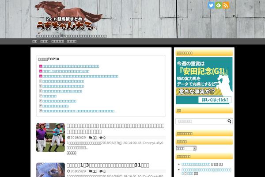Click the Feedly follow icon

point(219,5)
